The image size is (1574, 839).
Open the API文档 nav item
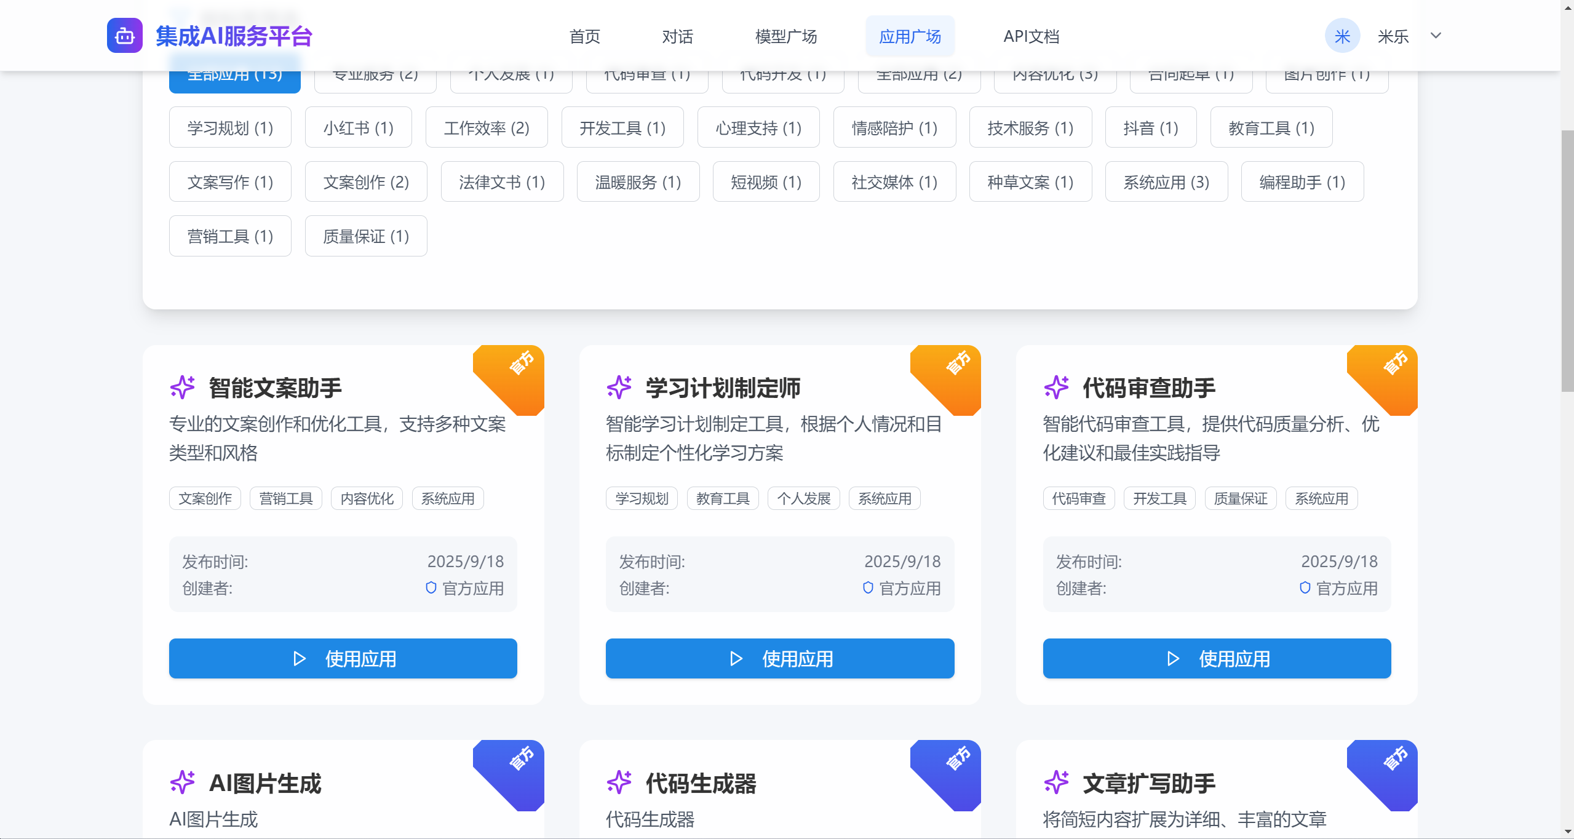pyautogui.click(x=1031, y=36)
